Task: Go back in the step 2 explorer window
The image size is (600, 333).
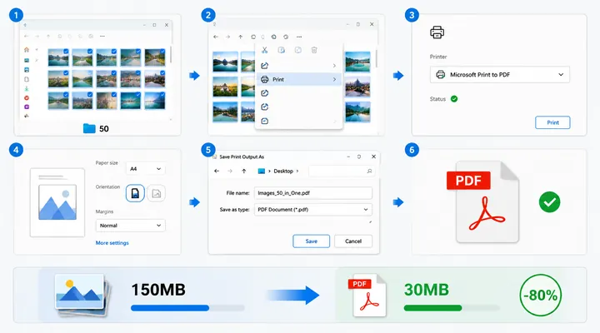Action: click(x=216, y=37)
